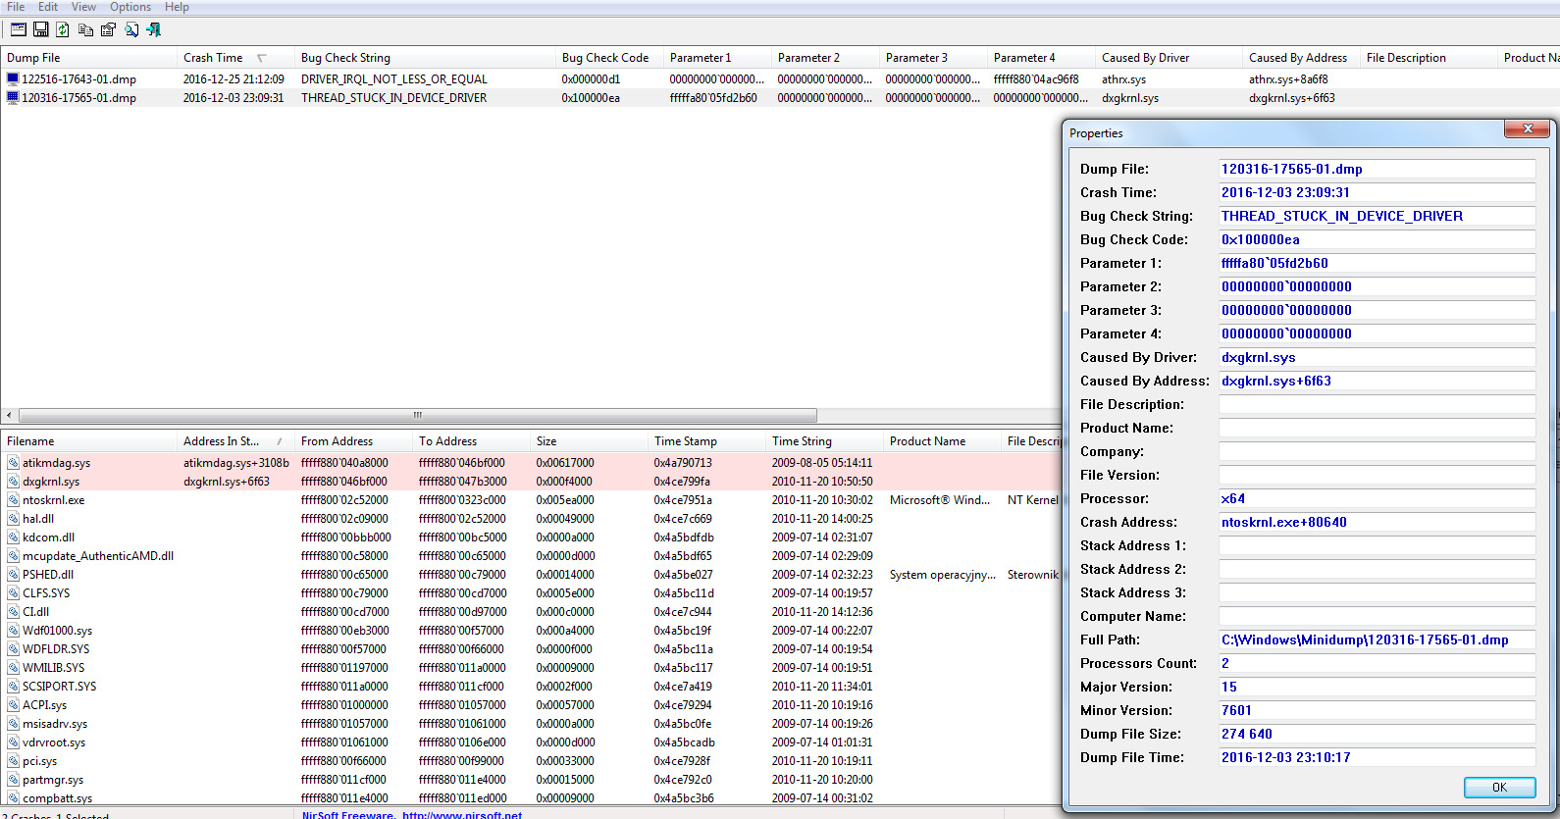Viewport: 1560px width, 819px height.
Task: Click the file icon next to WDFLDR.SYS
Action: [13, 648]
